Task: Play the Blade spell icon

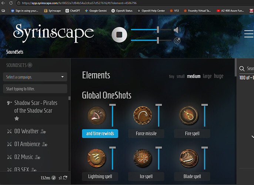Action: pyautogui.click(x=189, y=158)
